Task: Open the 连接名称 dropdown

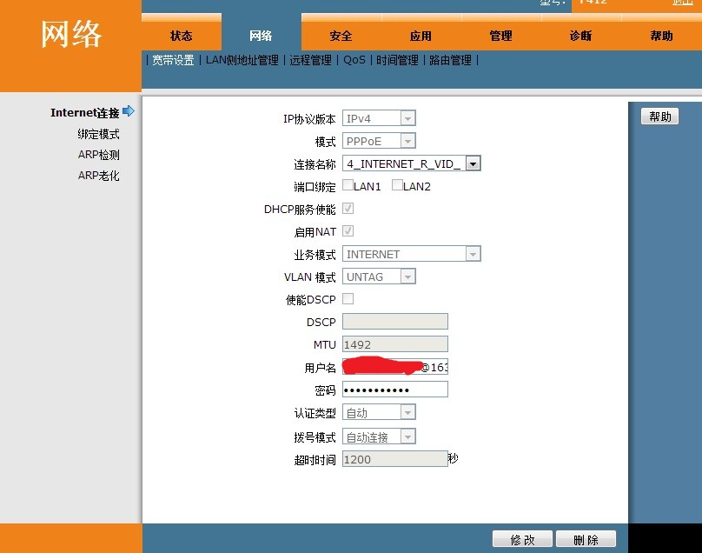Action: [x=473, y=163]
